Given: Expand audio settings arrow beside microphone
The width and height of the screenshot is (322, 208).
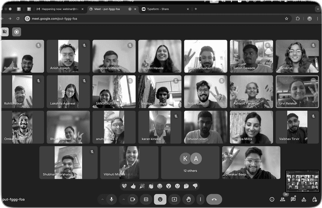Looking at the screenshot, I should 102,199.
